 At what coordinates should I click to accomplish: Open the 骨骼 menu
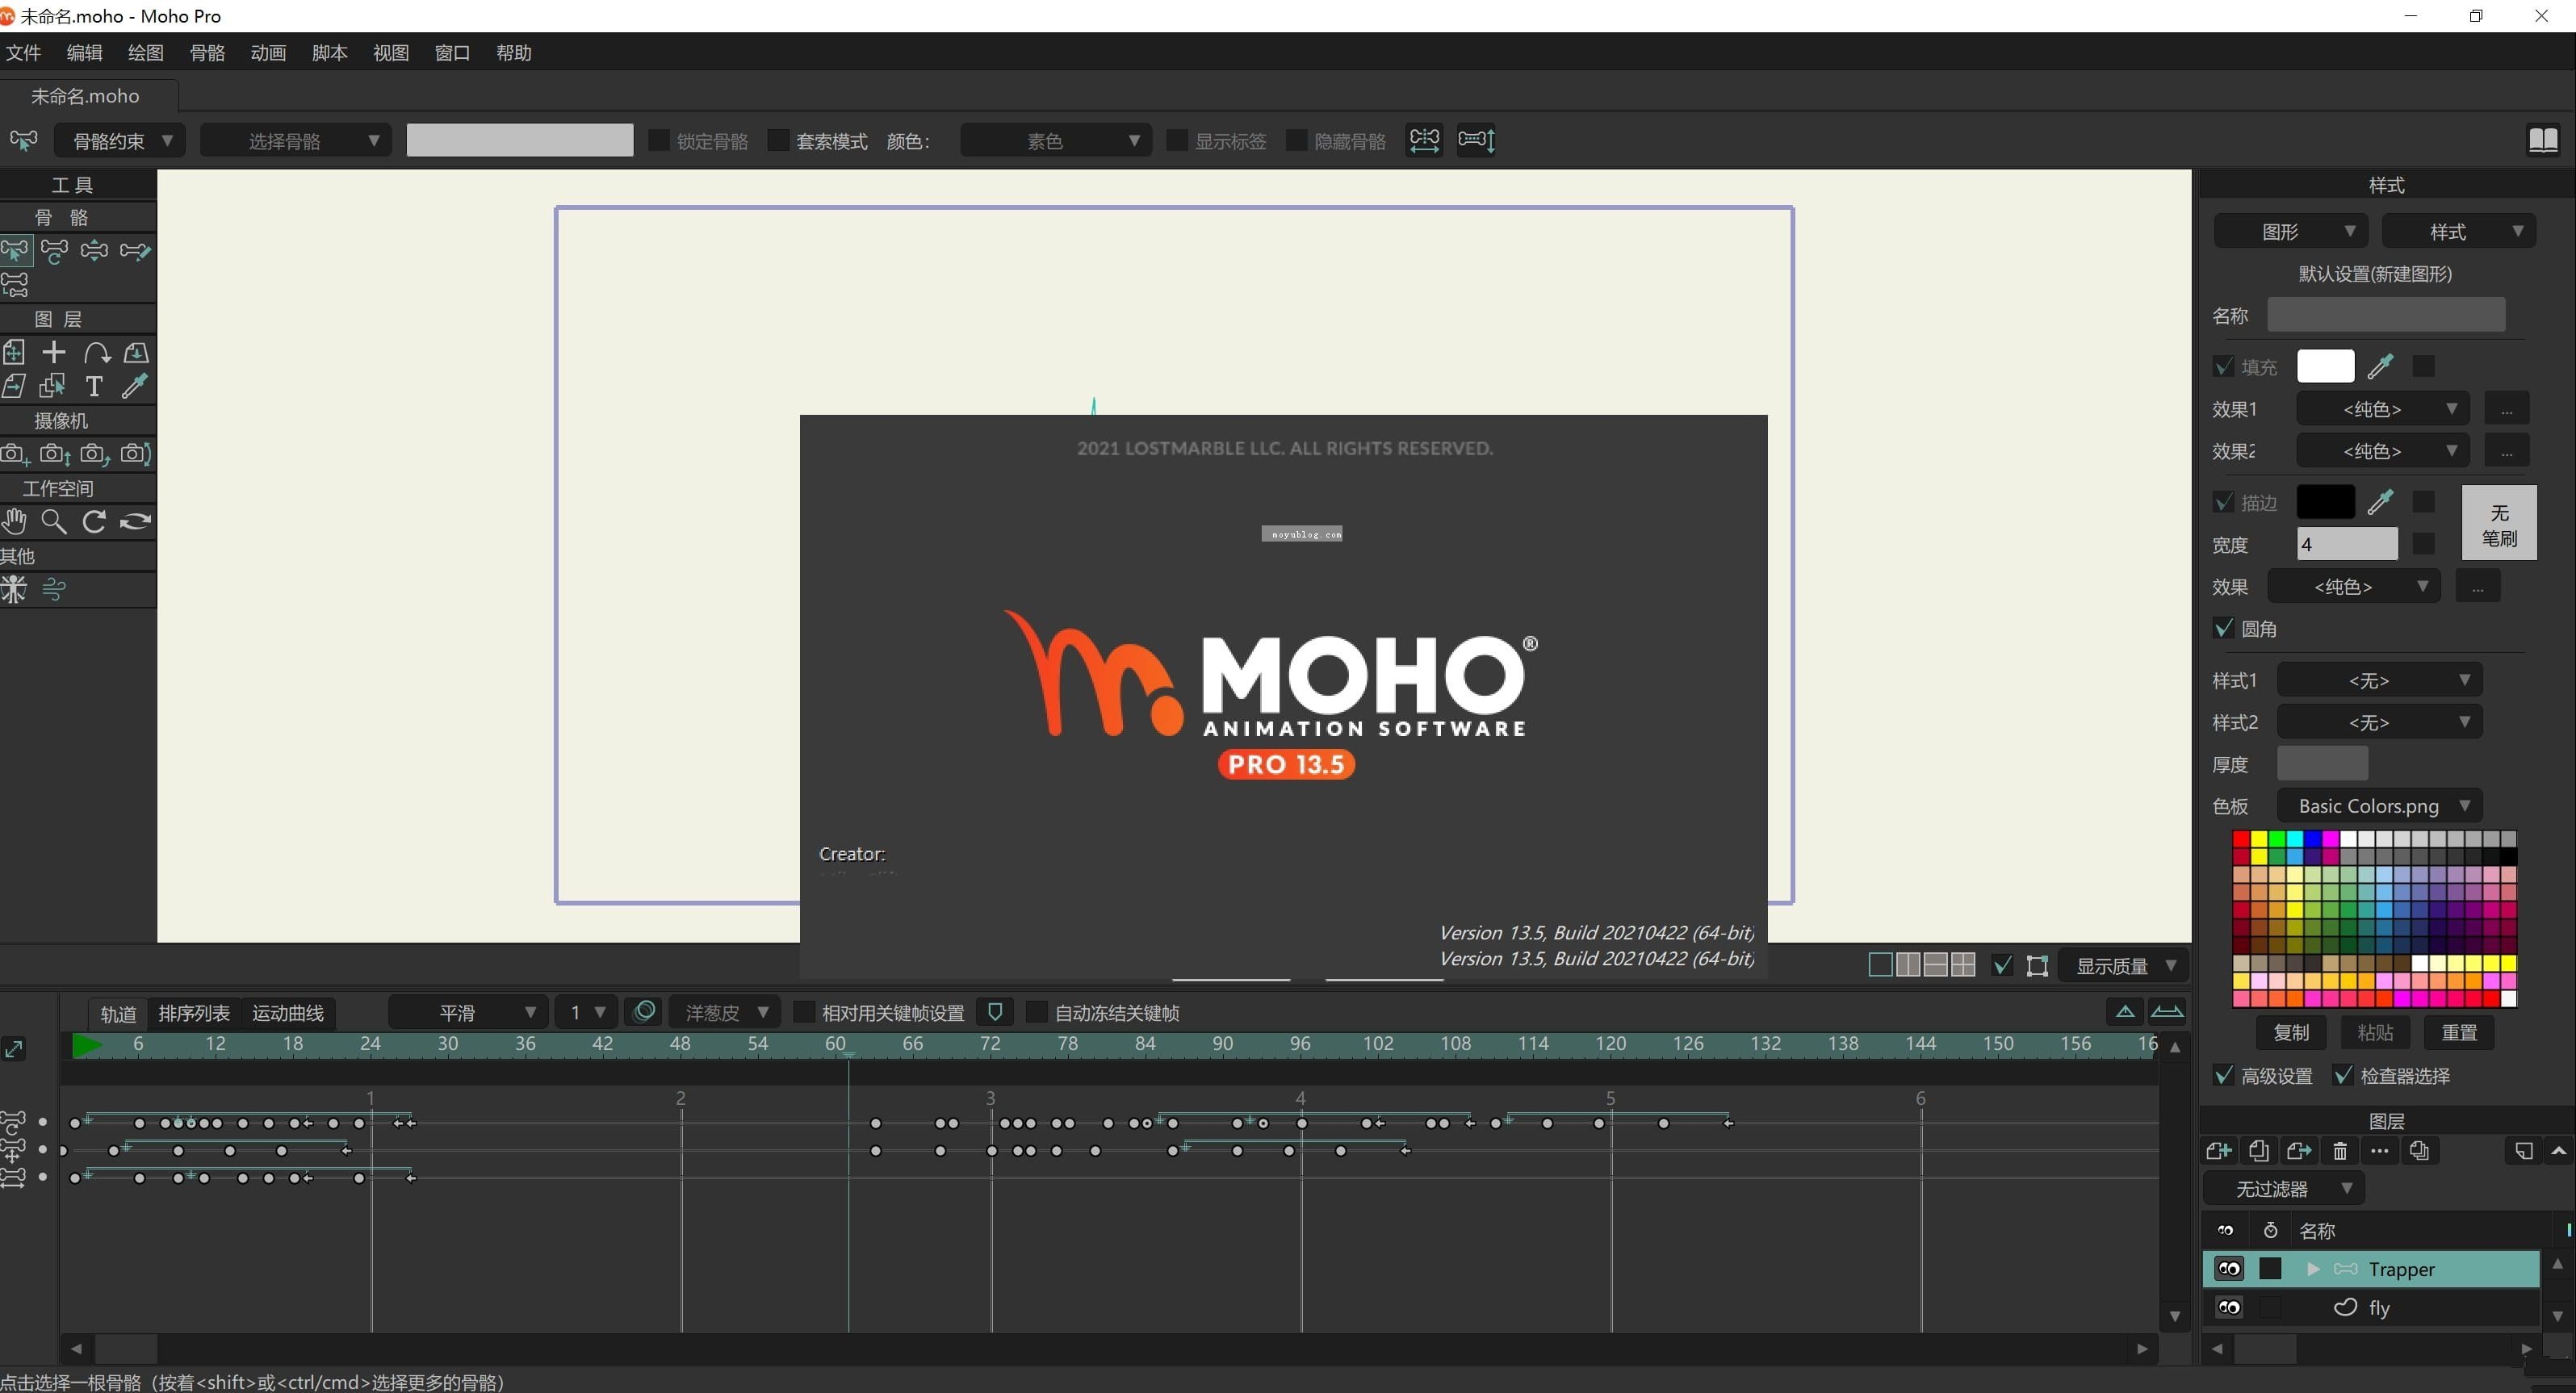tap(207, 52)
